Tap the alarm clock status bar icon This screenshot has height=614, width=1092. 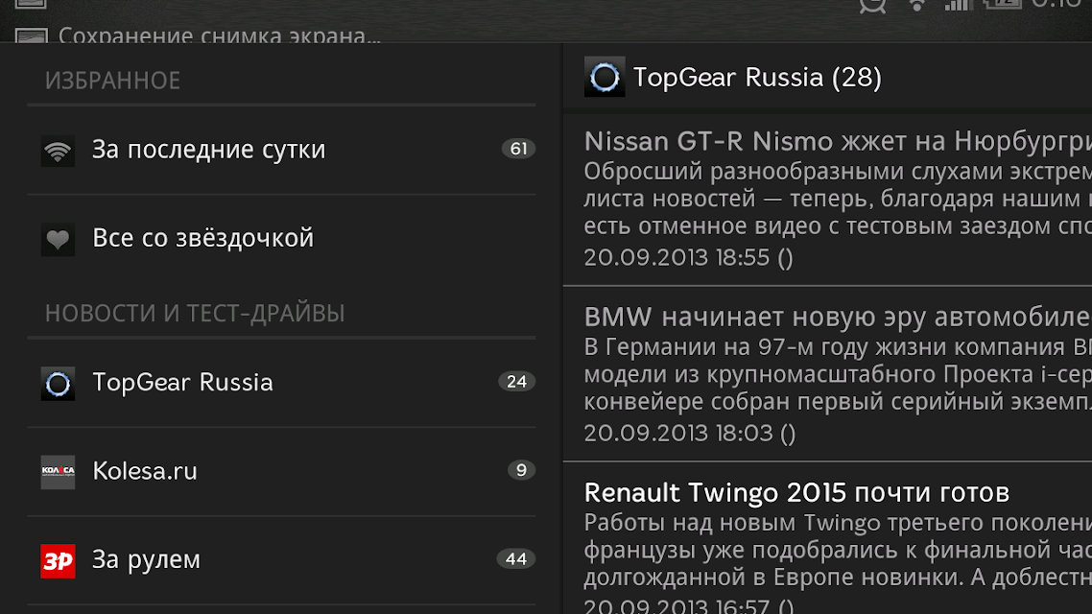[x=872, y=6]
